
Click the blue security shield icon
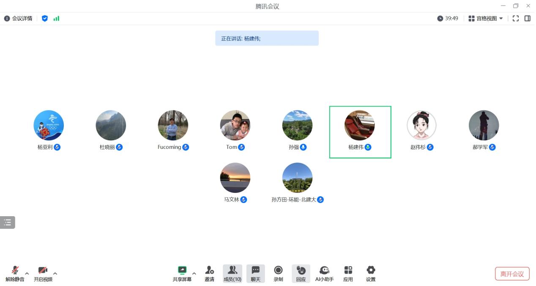click(45, 18)
